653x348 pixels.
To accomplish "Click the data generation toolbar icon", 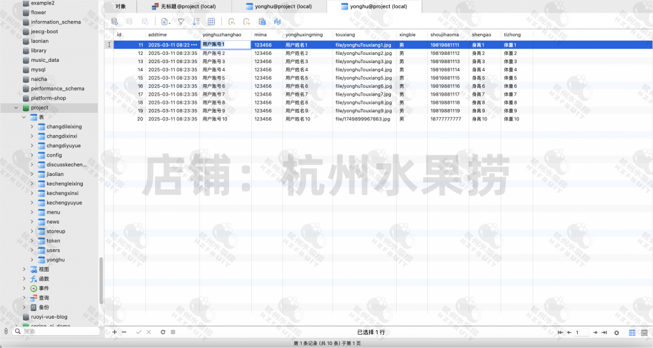I will (262, 22).
